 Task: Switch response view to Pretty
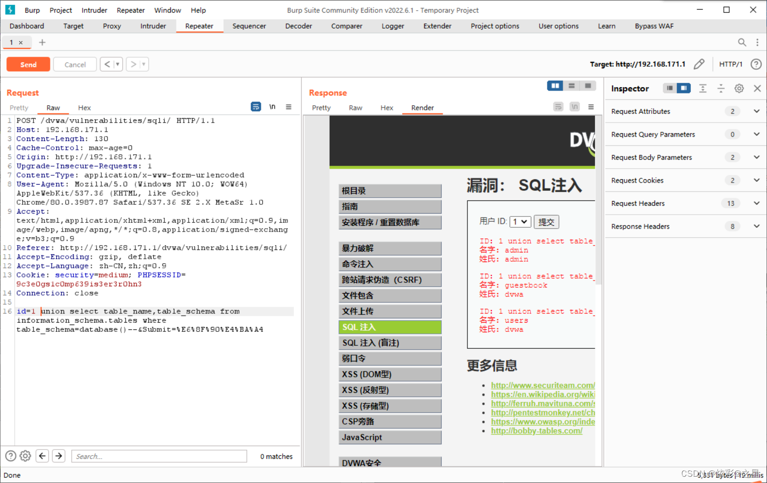pyautogui.click(x=321, y=108)
